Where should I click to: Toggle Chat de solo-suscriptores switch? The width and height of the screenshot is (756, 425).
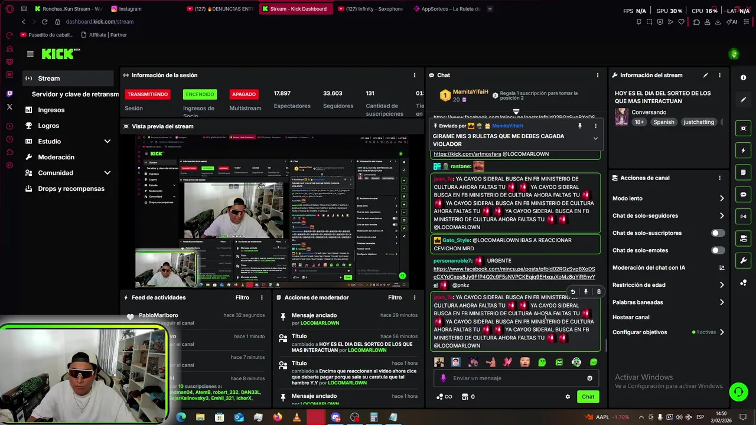[x=718, y=233]
